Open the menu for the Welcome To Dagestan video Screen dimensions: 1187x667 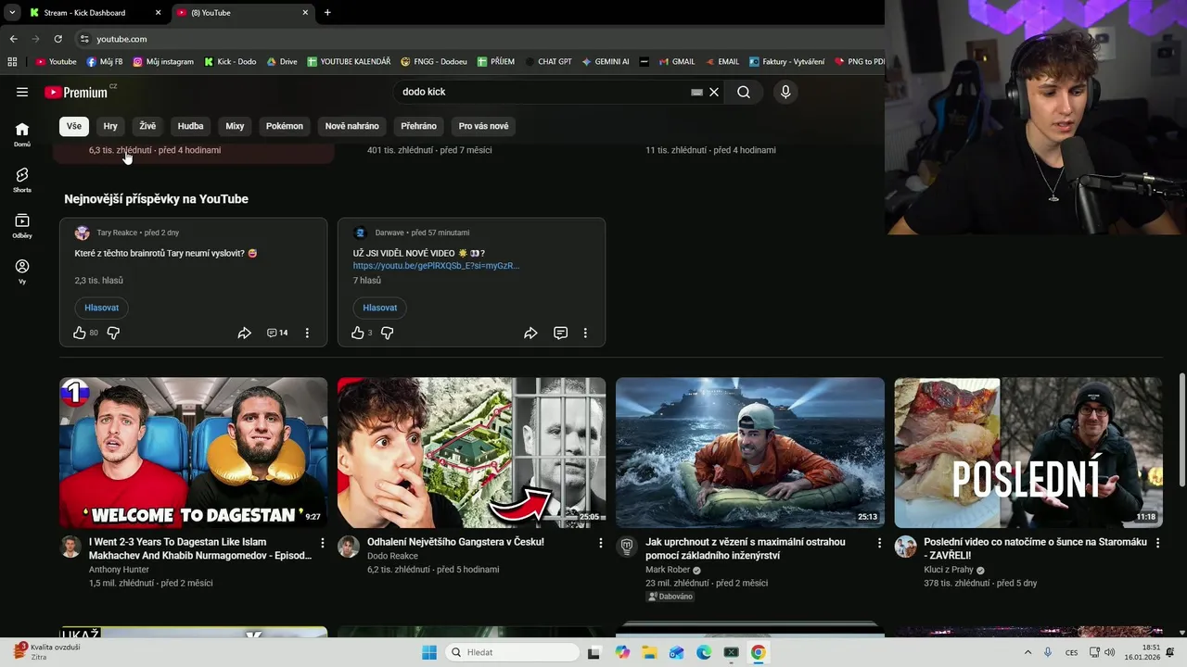(323, 543)
